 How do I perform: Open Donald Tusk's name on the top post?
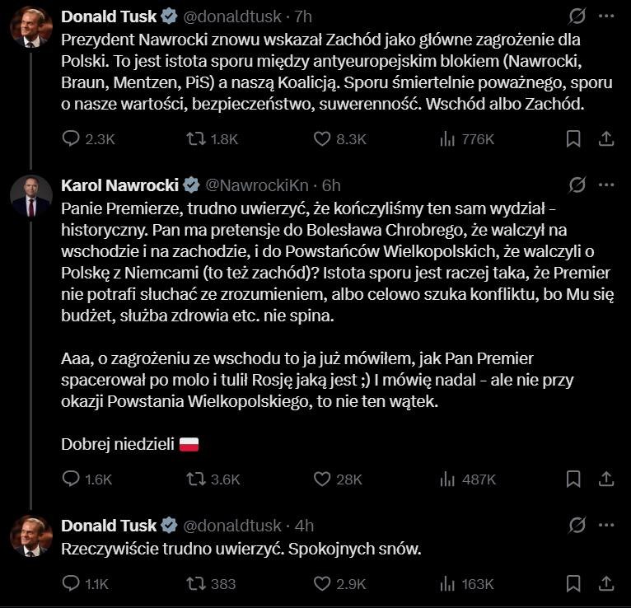pyautogui.click(x=110, y=16)
